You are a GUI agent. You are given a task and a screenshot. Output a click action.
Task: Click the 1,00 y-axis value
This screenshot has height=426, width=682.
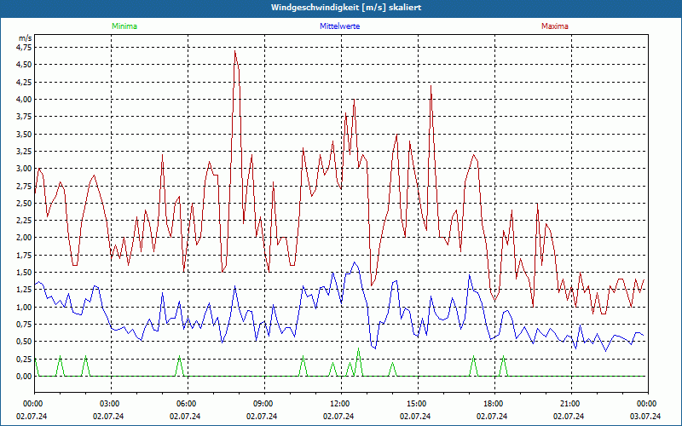tap(25, 307)
